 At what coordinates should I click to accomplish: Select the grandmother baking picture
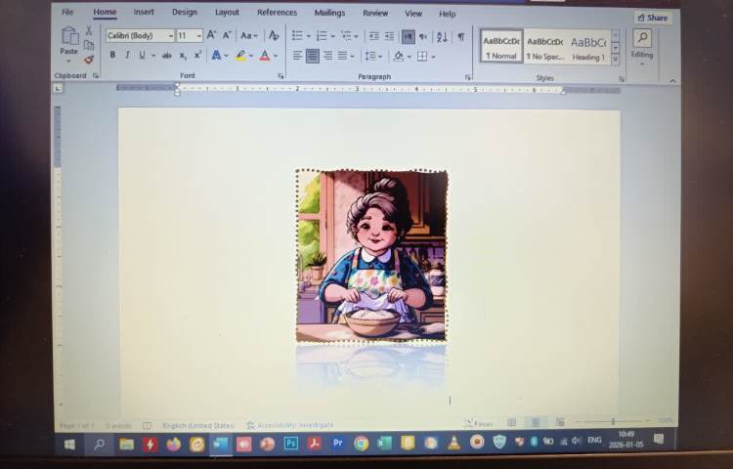pyautogui.click(x=371, y=256)
